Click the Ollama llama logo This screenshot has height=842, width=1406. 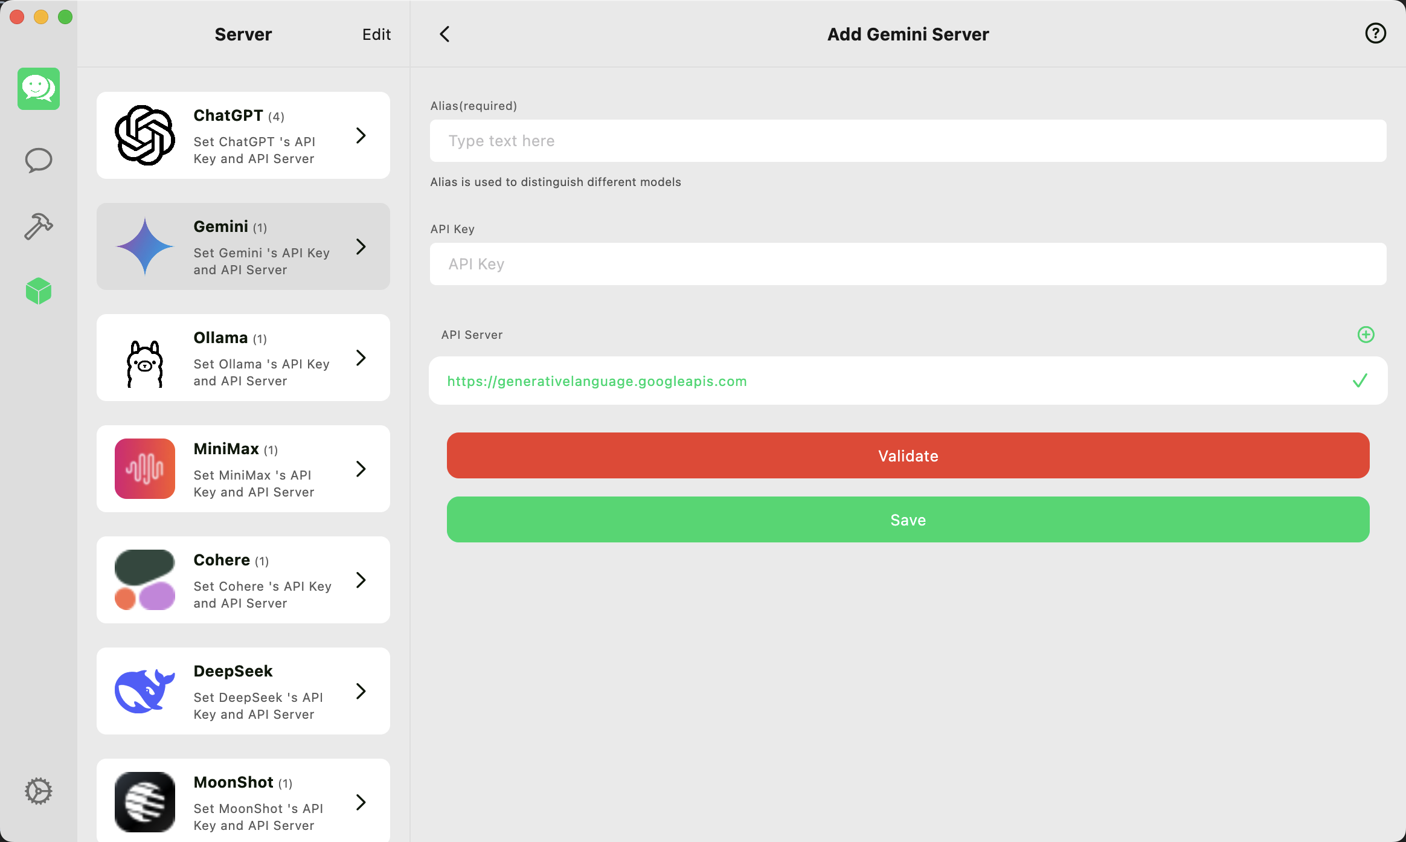click(145, 363)
